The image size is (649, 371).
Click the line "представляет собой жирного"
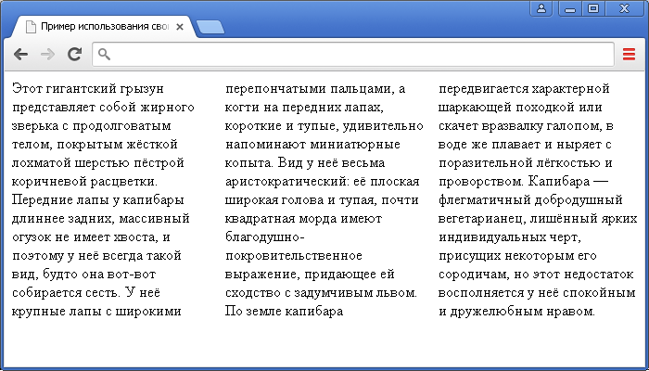coord(103,108)
